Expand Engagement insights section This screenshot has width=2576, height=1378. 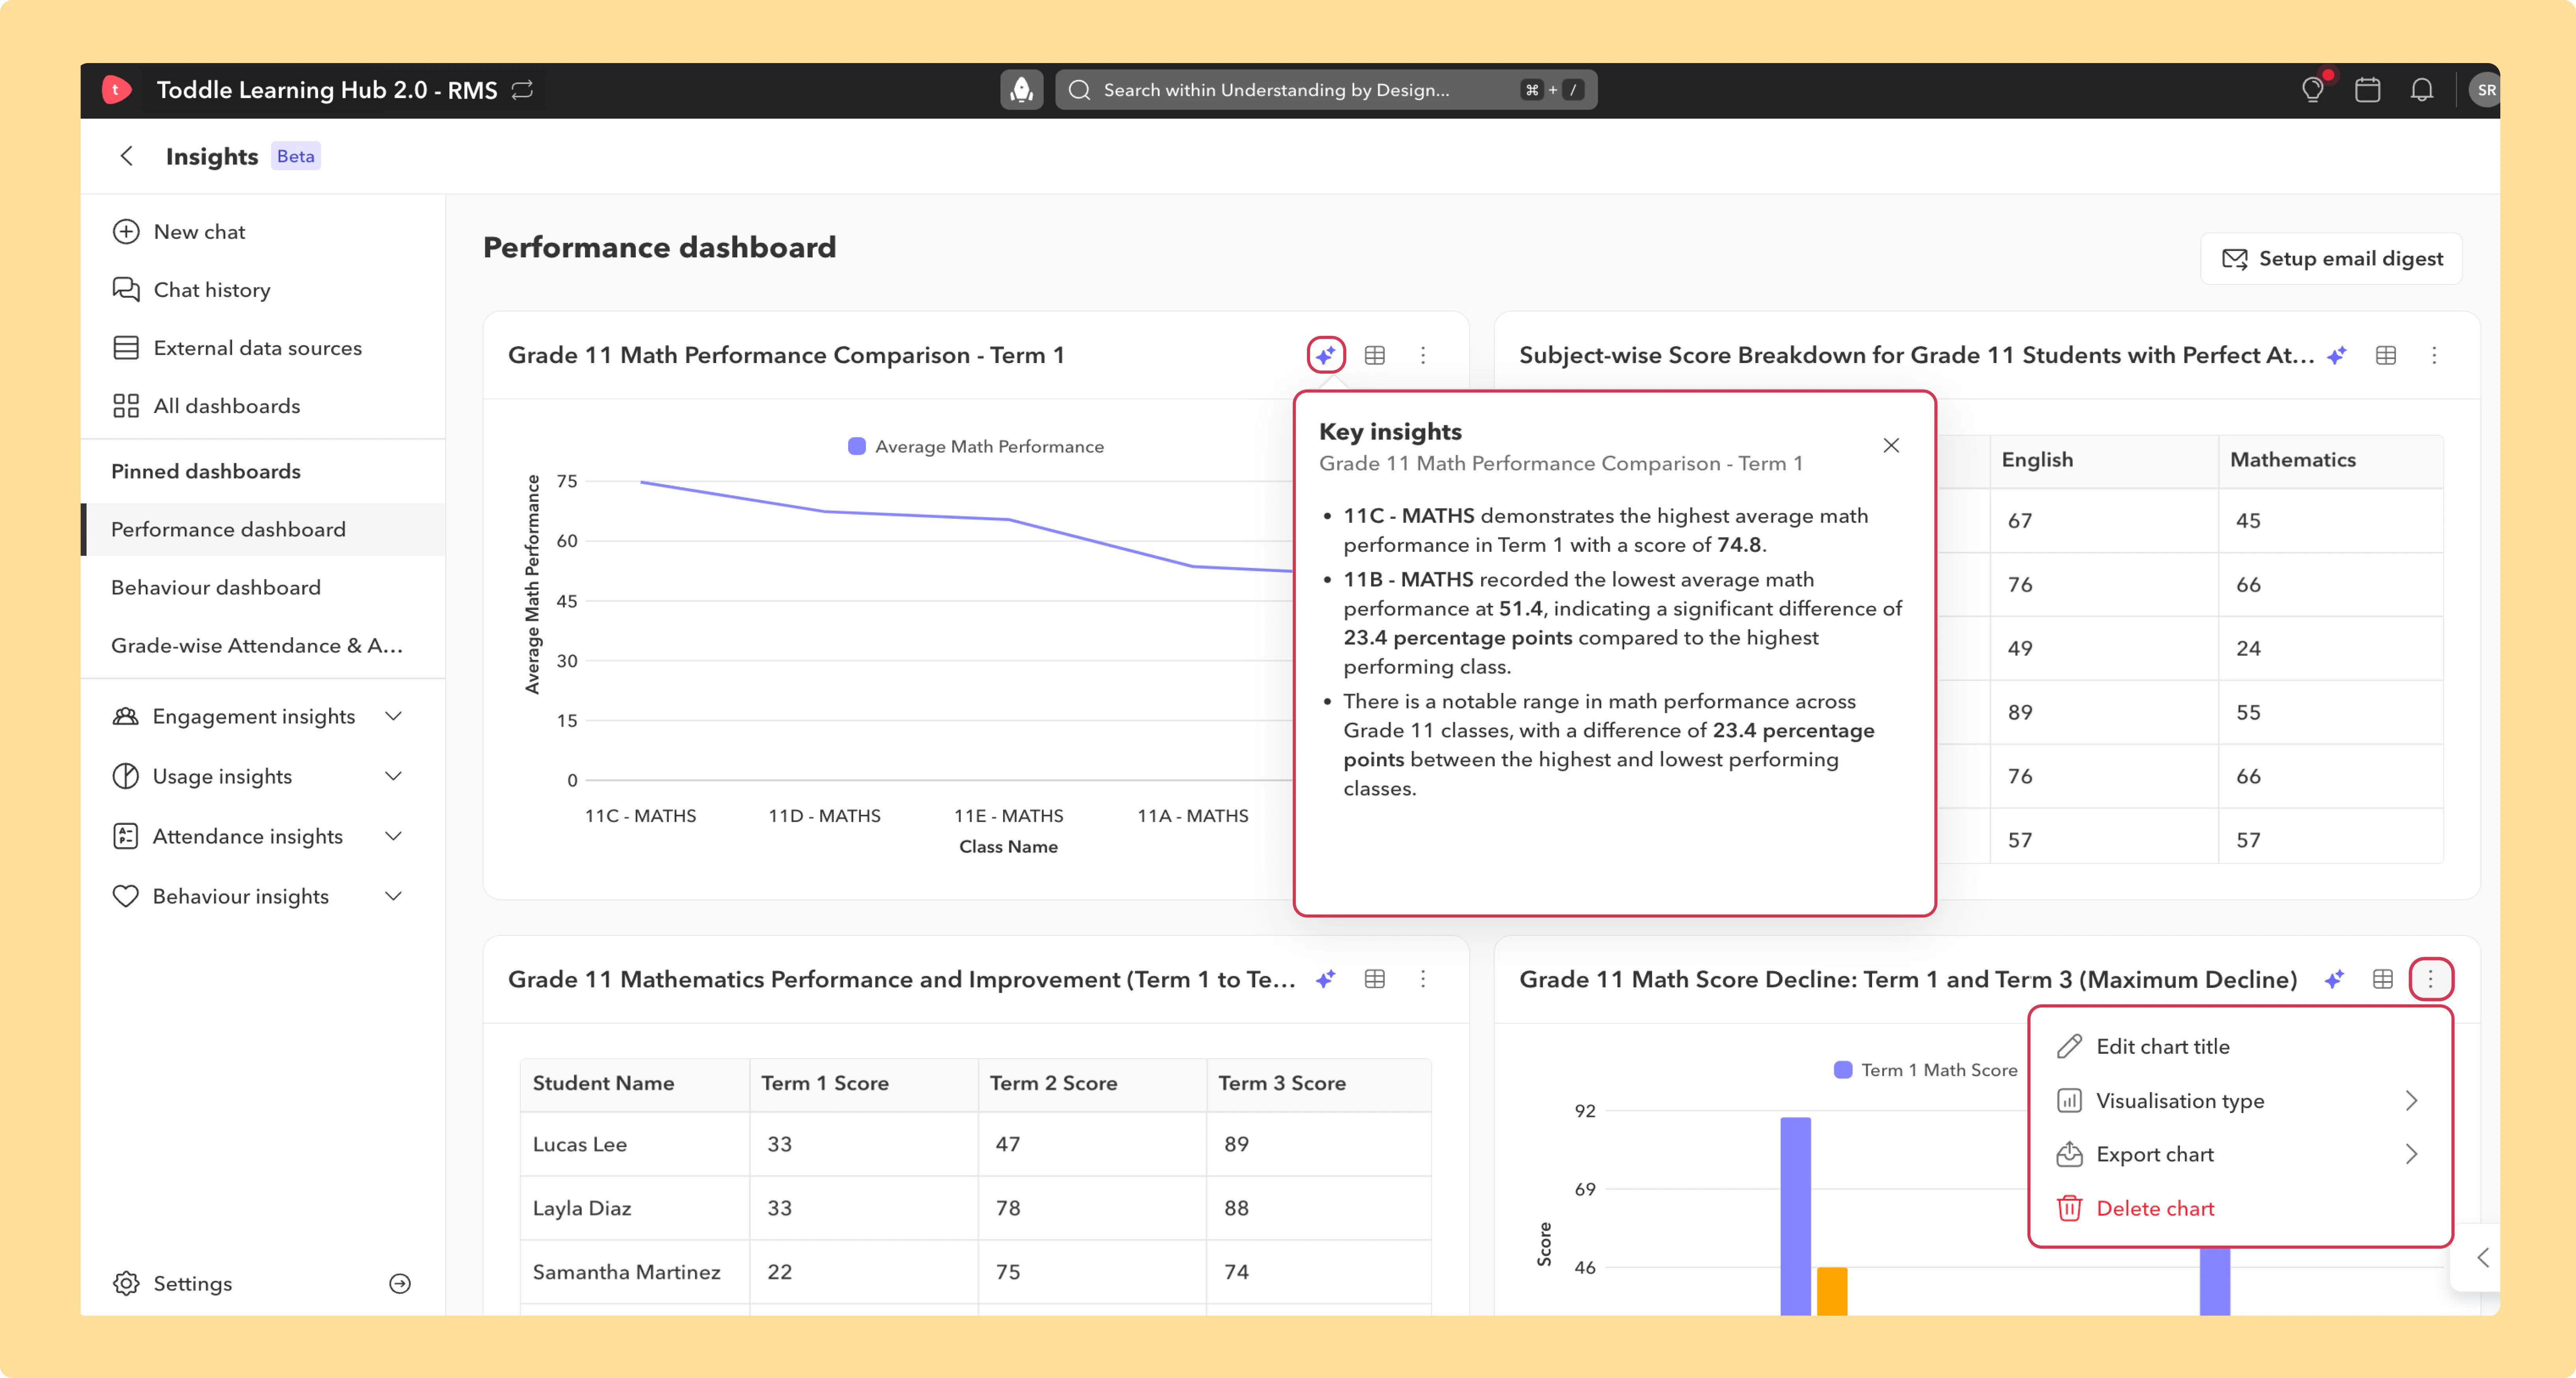tap(260, 716)
